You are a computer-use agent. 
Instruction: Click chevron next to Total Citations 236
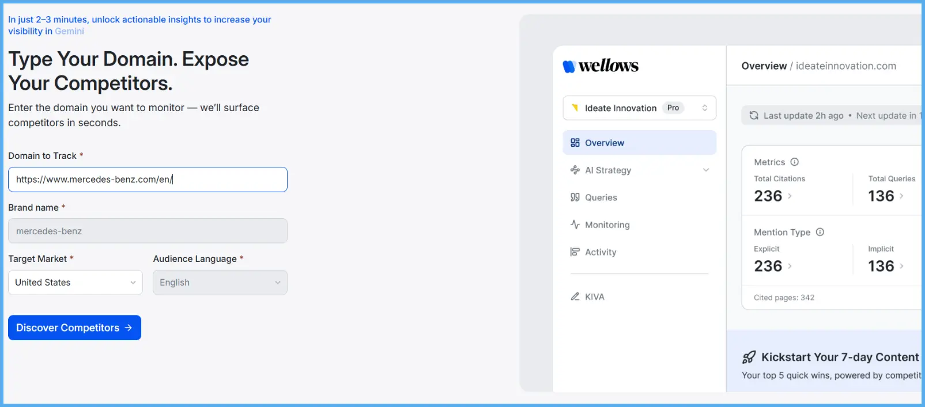tap(790, 196)
